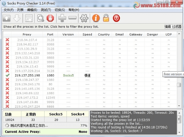Click port value 12345

click(x=50, y=98)
